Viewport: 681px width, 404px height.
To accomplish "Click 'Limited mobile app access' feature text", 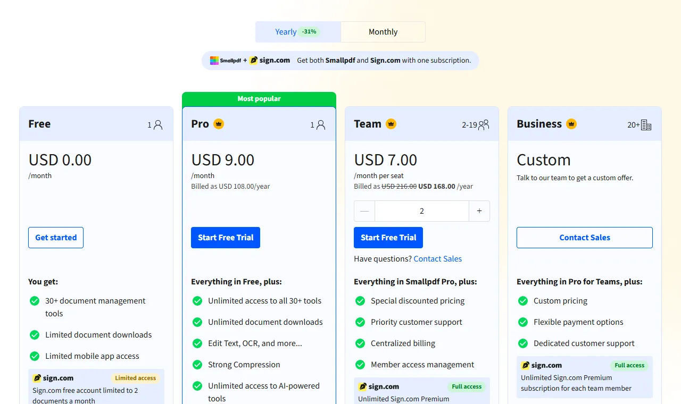I will 92,356.
